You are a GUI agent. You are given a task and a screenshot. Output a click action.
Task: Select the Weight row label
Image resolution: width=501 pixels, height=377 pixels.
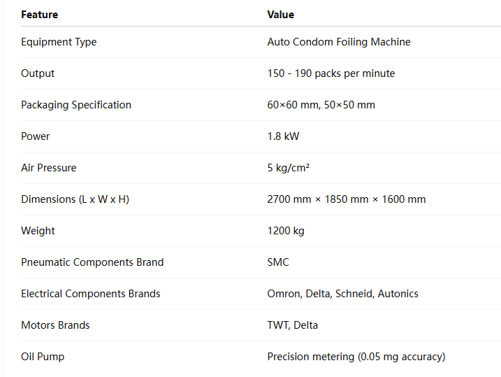38,231
